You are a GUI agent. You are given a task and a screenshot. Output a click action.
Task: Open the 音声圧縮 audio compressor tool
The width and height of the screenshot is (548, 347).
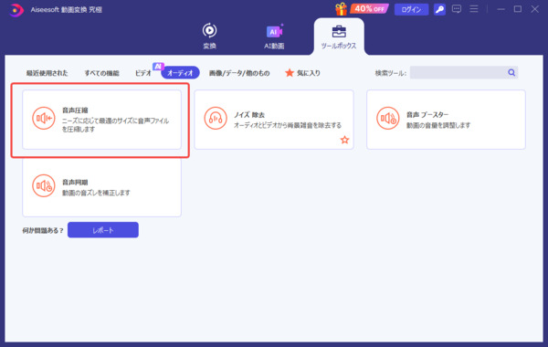[x=101, y=120]
